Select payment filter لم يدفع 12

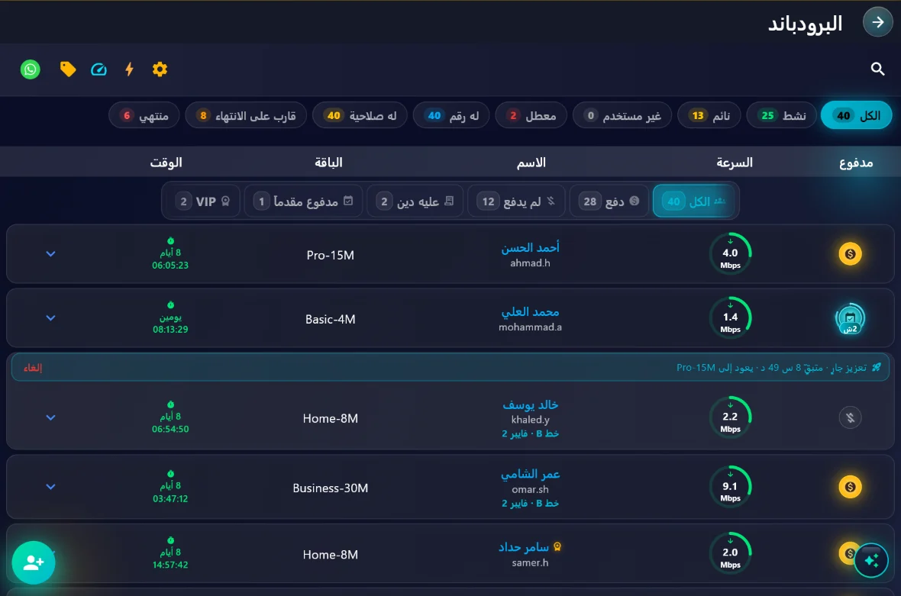[x=517, y=201]
